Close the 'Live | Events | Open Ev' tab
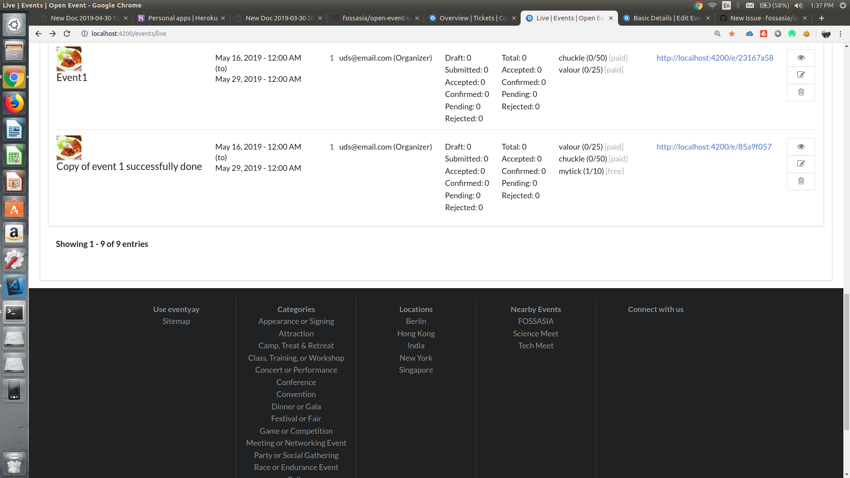Image resolution: width=850 pixels, height=478 pixels. click(611, 18)
